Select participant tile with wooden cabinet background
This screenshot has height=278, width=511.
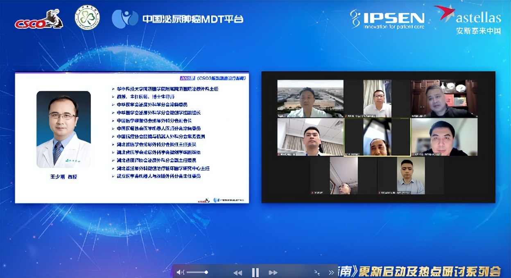coord(444,98)
